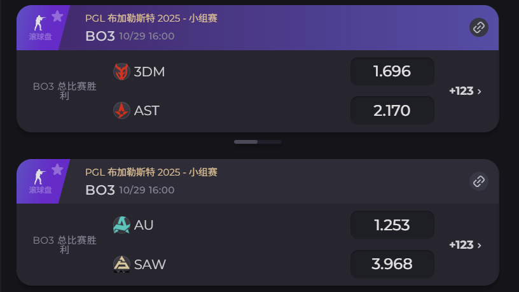519x292 pixels.
Task: Bet on 3DM at odds 1.696
Action: (x=392, y=71)
